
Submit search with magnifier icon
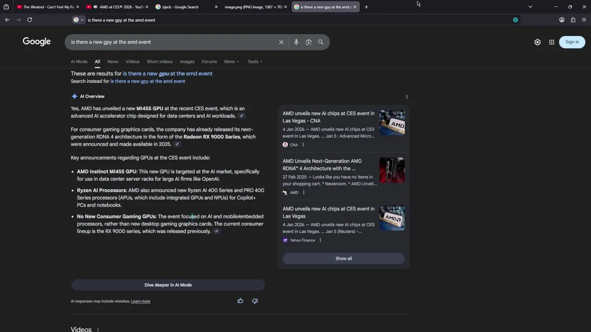point(321,42)
